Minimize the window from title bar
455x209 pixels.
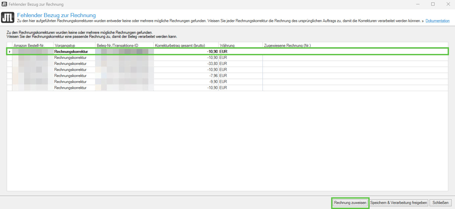(418, 4)
